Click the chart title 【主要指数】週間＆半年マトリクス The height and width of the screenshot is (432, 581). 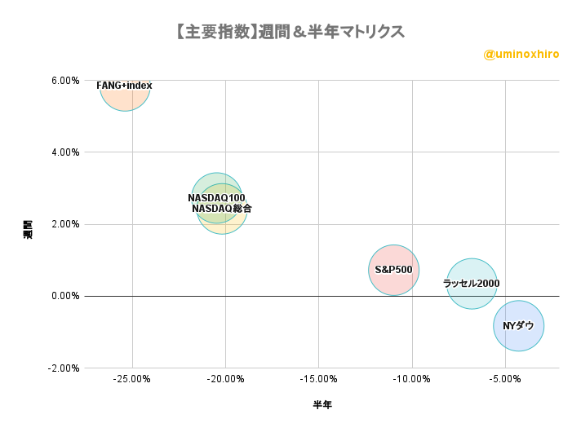click(x=290, y=32)
